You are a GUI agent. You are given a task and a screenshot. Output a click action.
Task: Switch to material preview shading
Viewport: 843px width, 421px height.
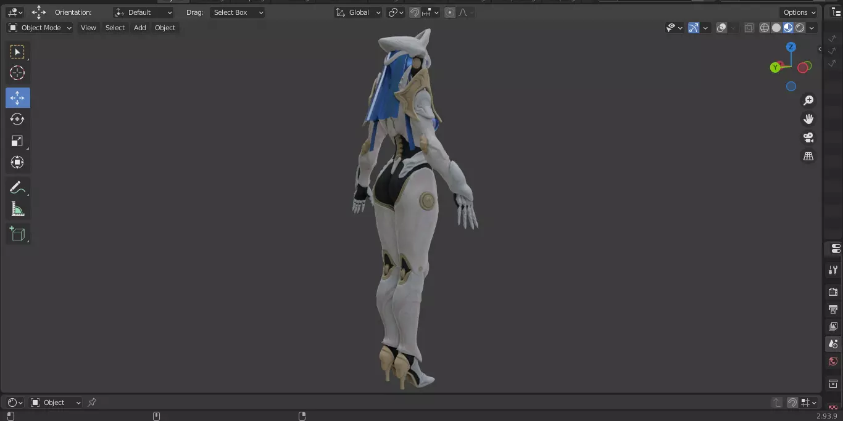click(788, 28)
